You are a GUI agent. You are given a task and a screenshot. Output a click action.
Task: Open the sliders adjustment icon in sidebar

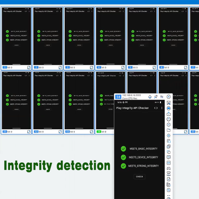(168, 190)
